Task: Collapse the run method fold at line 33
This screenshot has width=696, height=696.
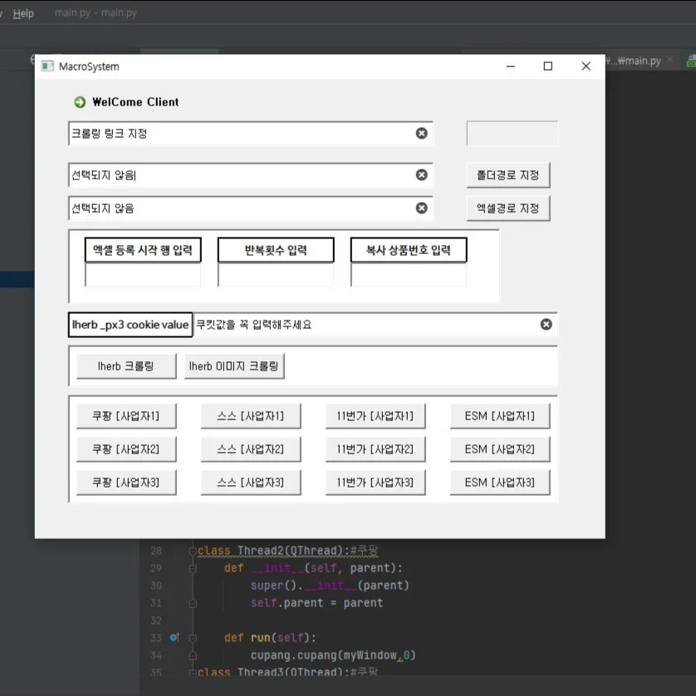Action: (193, 638)
